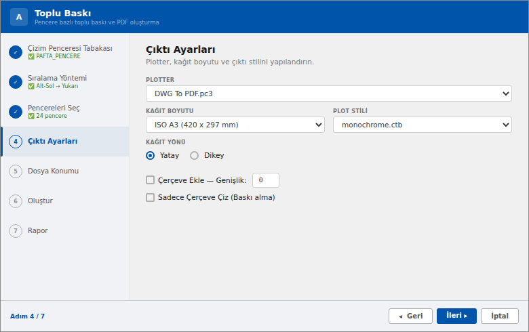
Task: Click the step 7 circle icon
Action: [x=16, y=231]
